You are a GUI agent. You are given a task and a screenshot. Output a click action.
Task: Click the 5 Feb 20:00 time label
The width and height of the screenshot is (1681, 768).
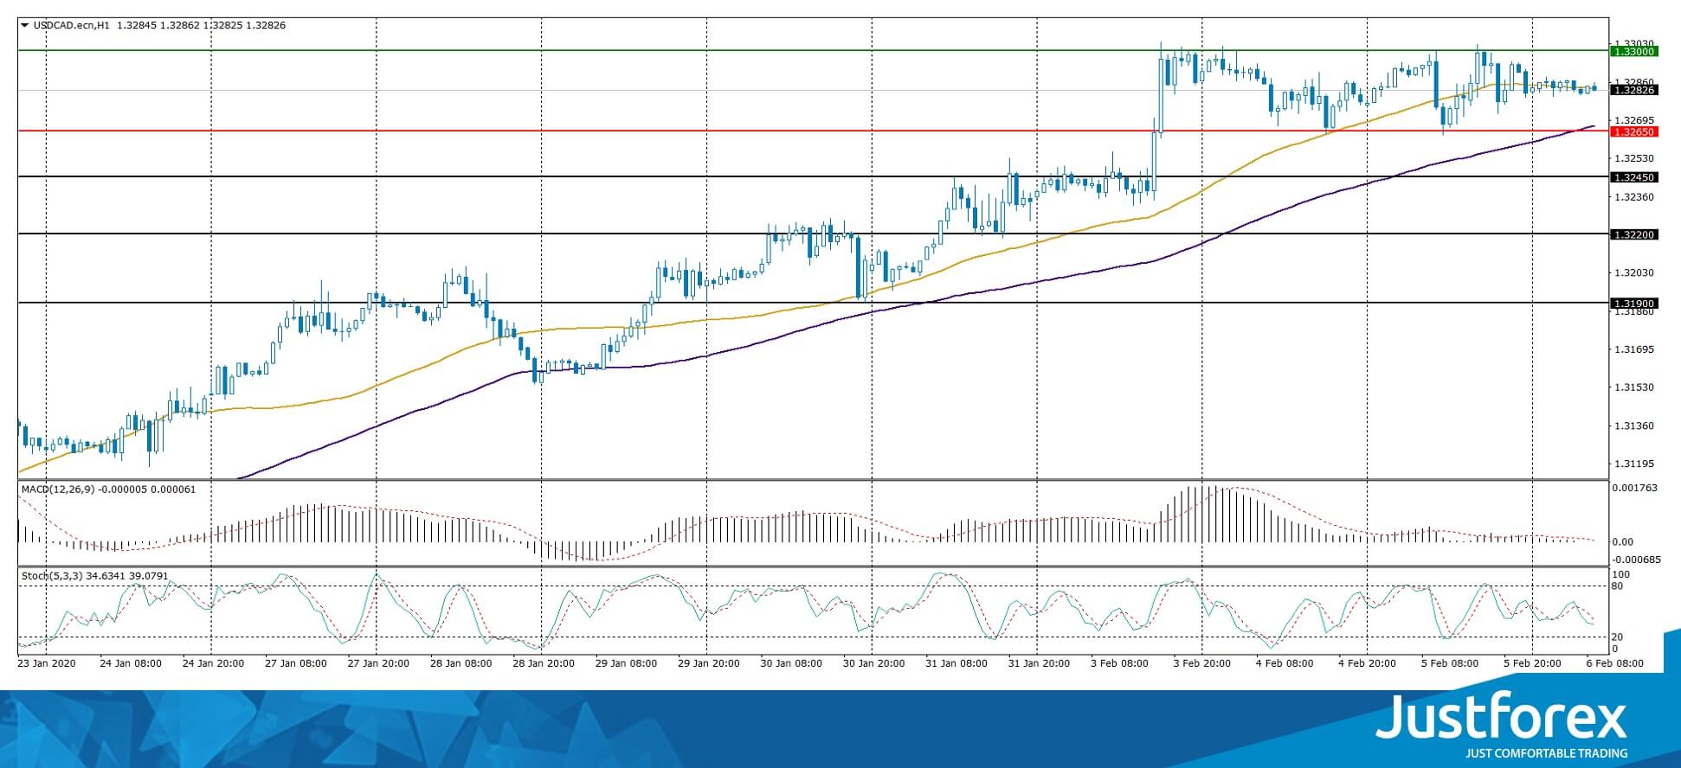point(1532,663)
